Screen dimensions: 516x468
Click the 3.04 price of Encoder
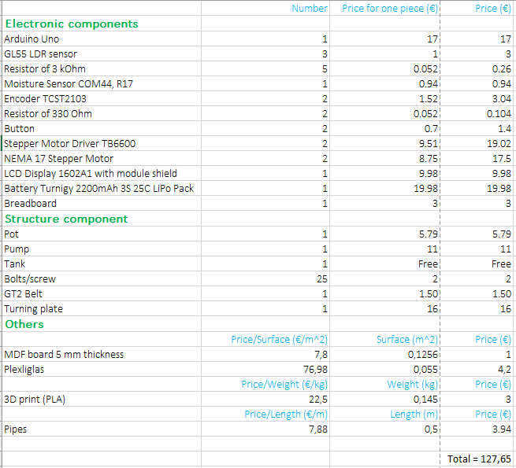pyautogui.click(x=477, y=98)
